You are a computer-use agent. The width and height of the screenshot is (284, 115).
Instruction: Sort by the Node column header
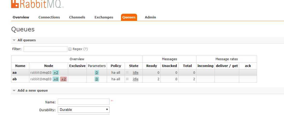pos(48,66)
